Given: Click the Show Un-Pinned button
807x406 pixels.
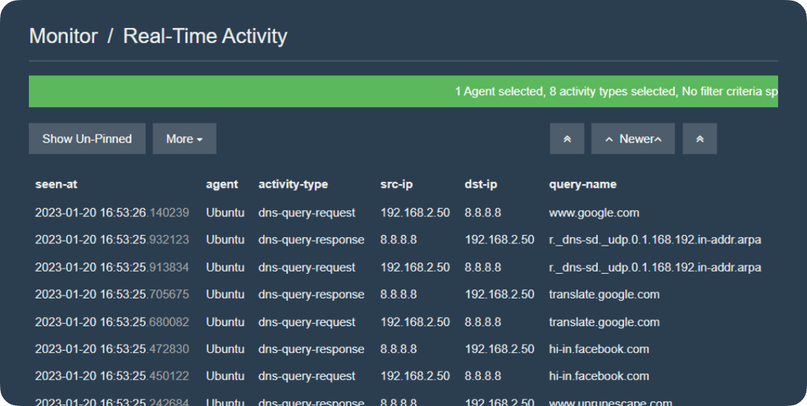Looking at the screenshot, I should 87,139.
